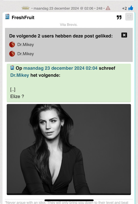Expand the truncated [..] quote text
This screenshot has height=204, width=138.
[x=13, y=90]
